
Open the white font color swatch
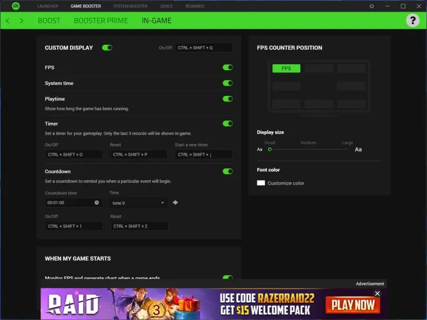261,183
